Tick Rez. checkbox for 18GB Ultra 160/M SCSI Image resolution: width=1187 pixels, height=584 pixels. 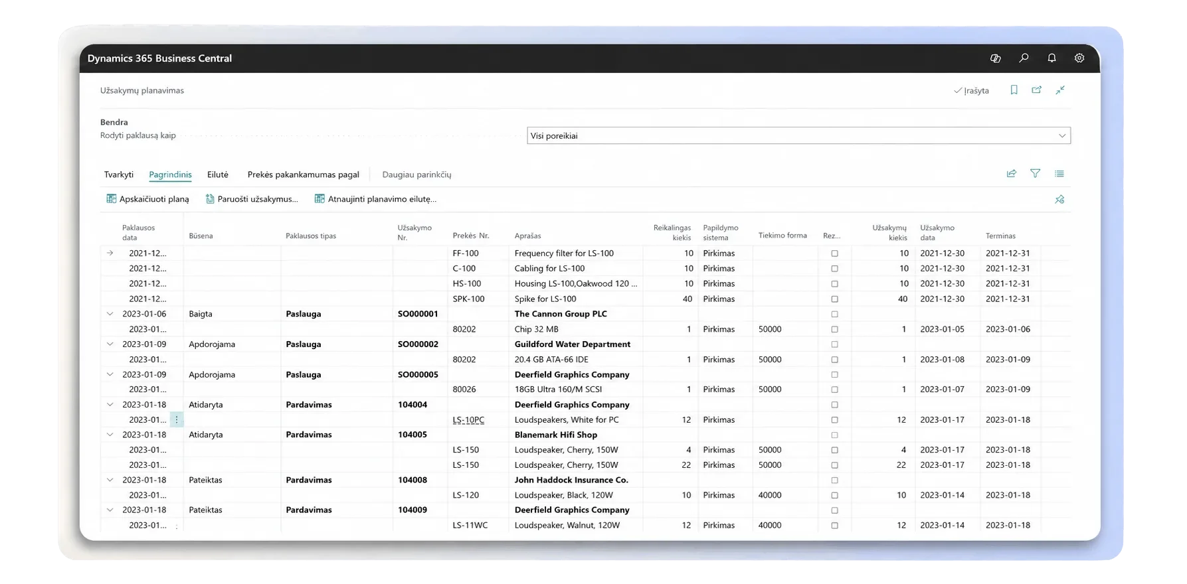(x=835, y=390)
